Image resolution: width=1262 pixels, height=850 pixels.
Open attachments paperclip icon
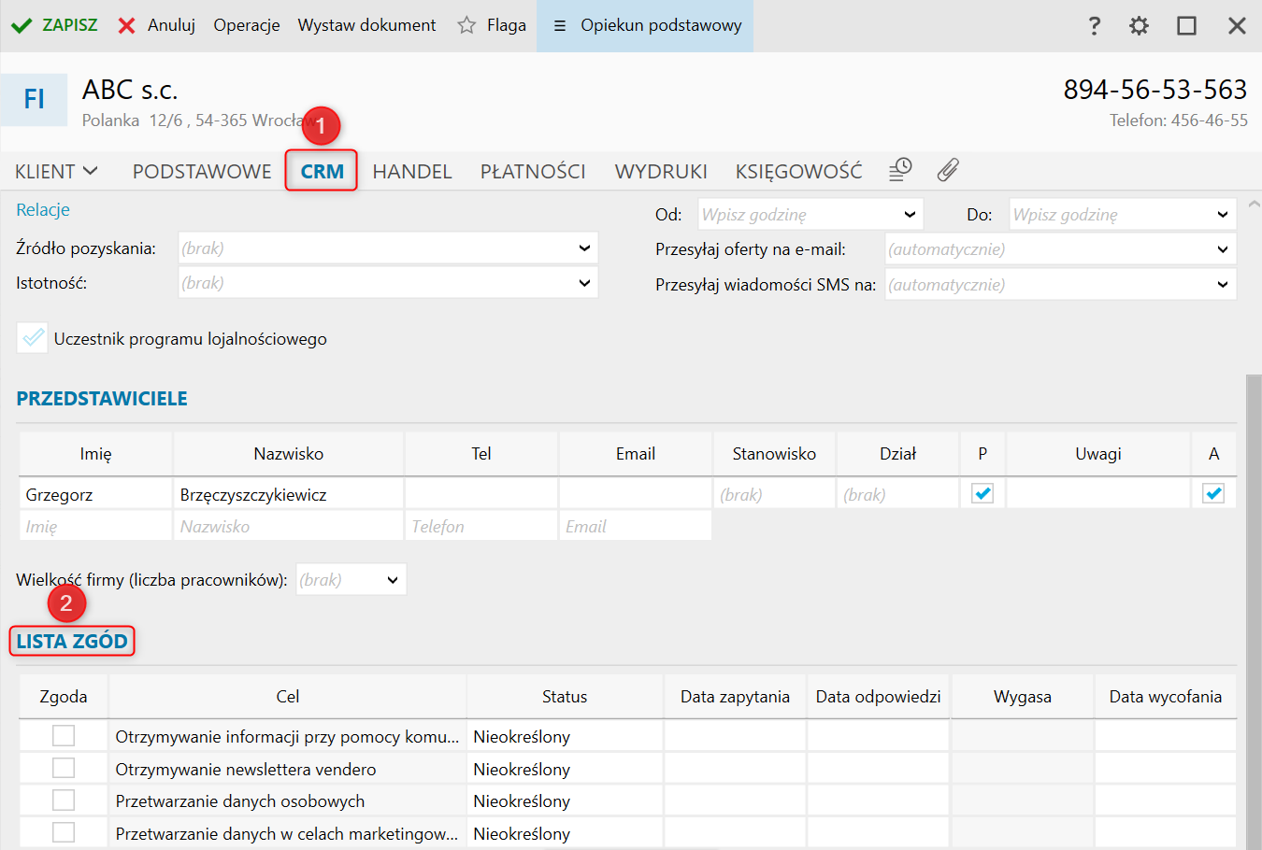point(948,170)
